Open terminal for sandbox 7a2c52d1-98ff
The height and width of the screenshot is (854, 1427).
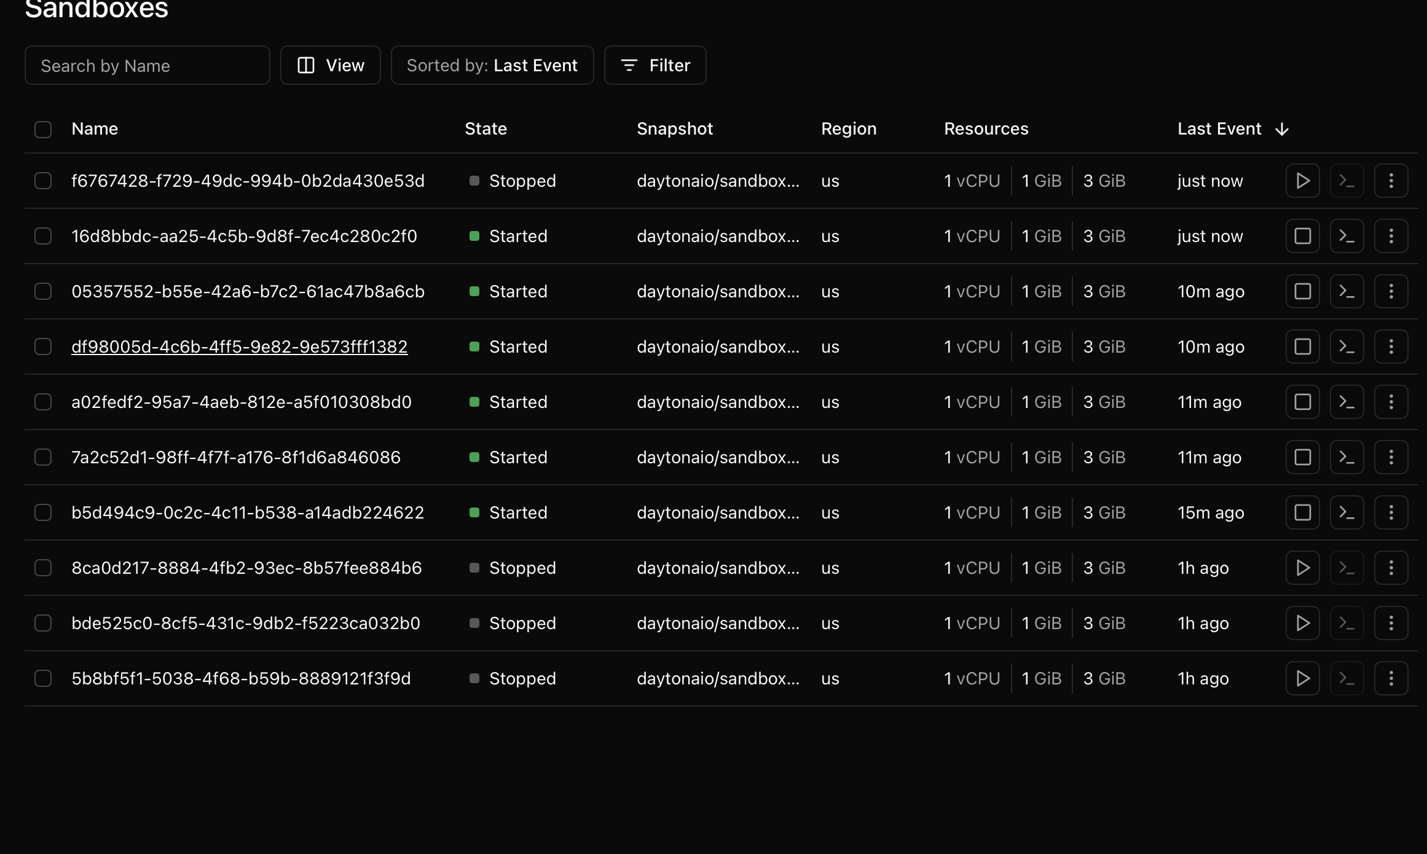click(1346, 457)
